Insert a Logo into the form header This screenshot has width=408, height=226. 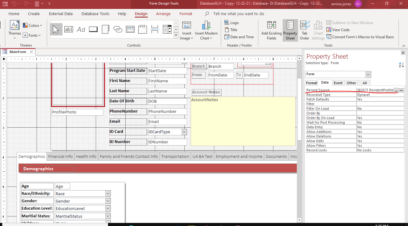(x=232, y=23)
